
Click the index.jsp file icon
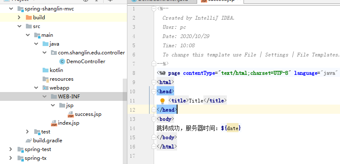point(54,123)
